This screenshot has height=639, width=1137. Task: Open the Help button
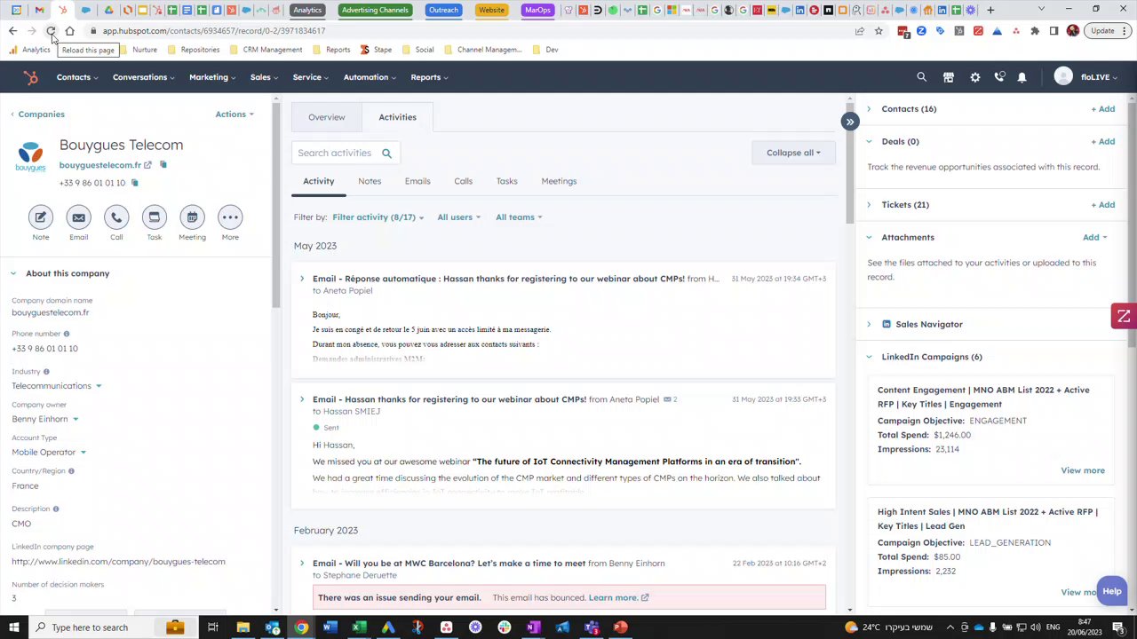1112,591
